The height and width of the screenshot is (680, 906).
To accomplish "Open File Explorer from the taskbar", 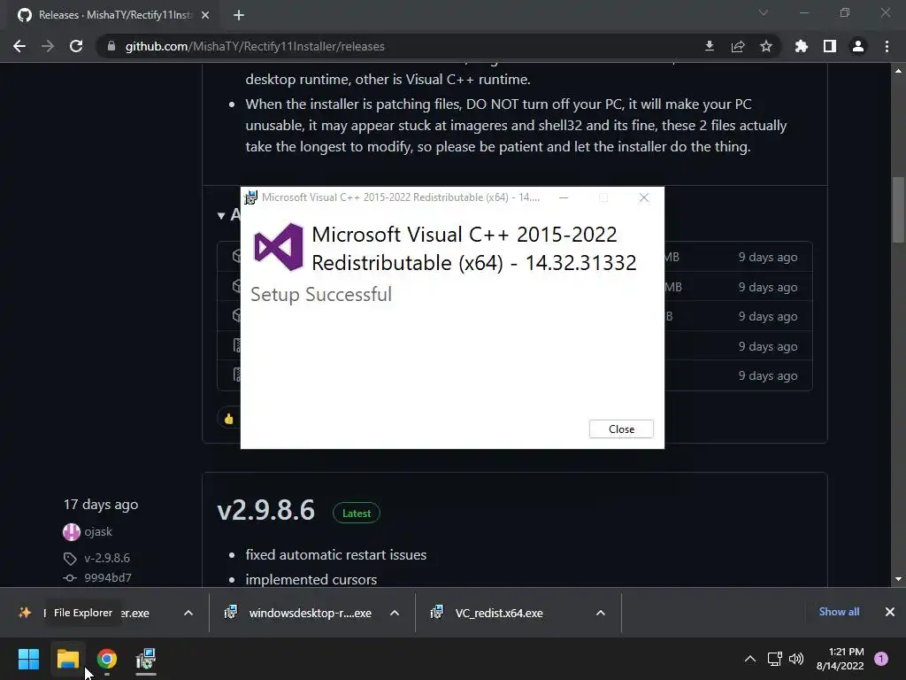I will 67,659.
